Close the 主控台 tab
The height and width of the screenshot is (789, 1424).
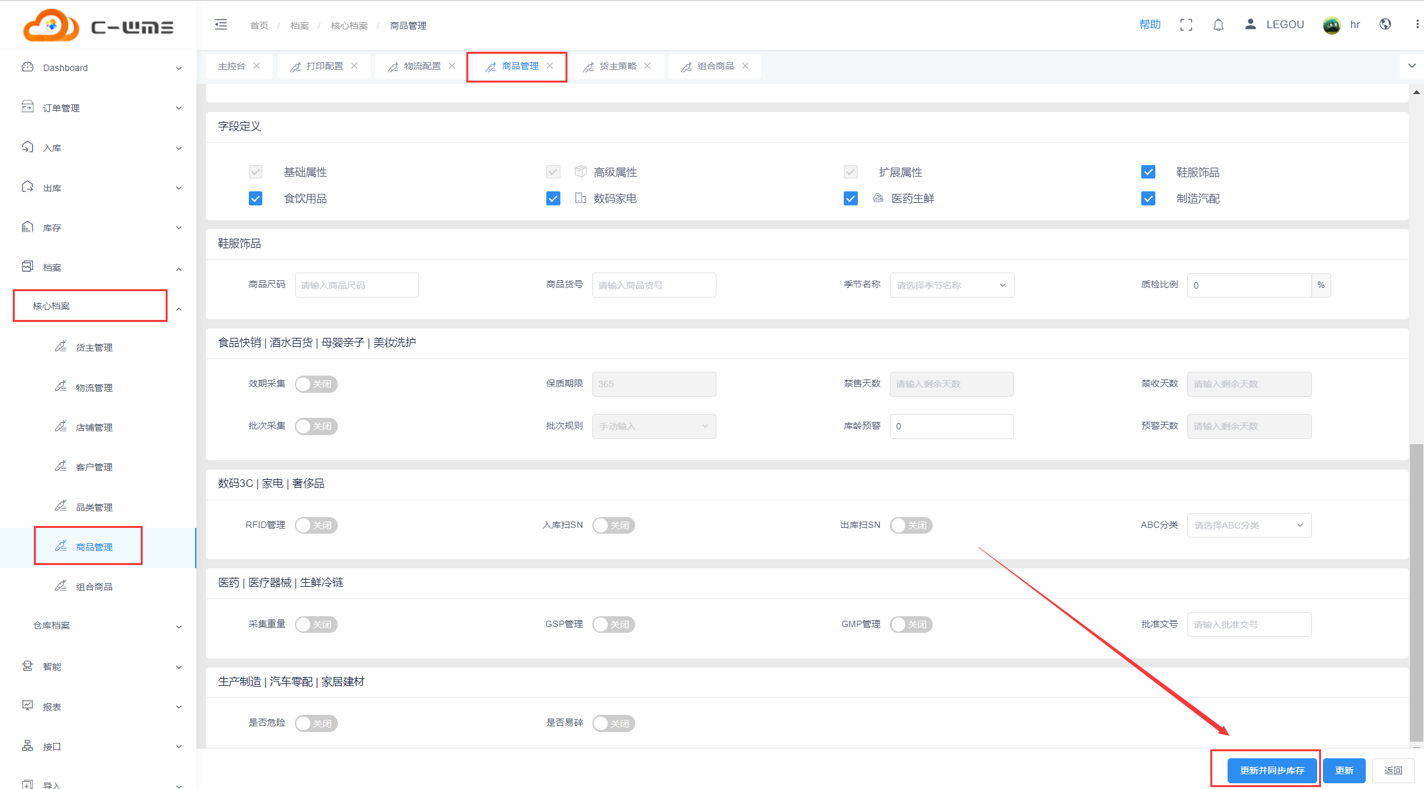(x=257, y=66)
